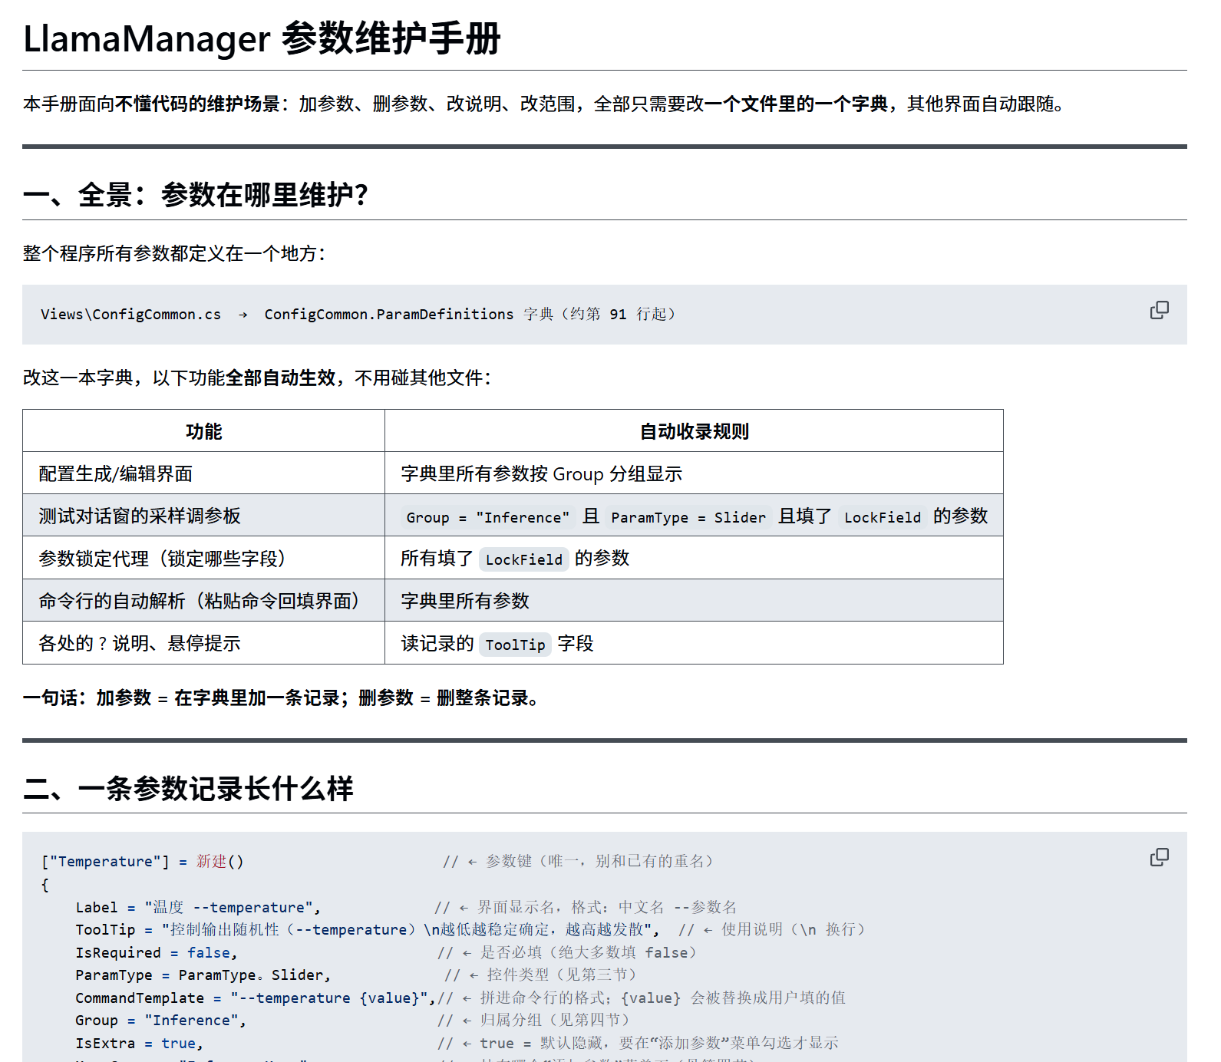Copy the Temperature parameter code block

coord(1159,857)
